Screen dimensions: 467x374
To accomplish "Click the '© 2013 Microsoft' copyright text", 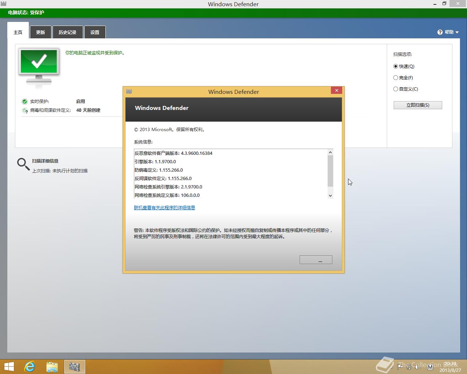I will [x=170, y=130].
